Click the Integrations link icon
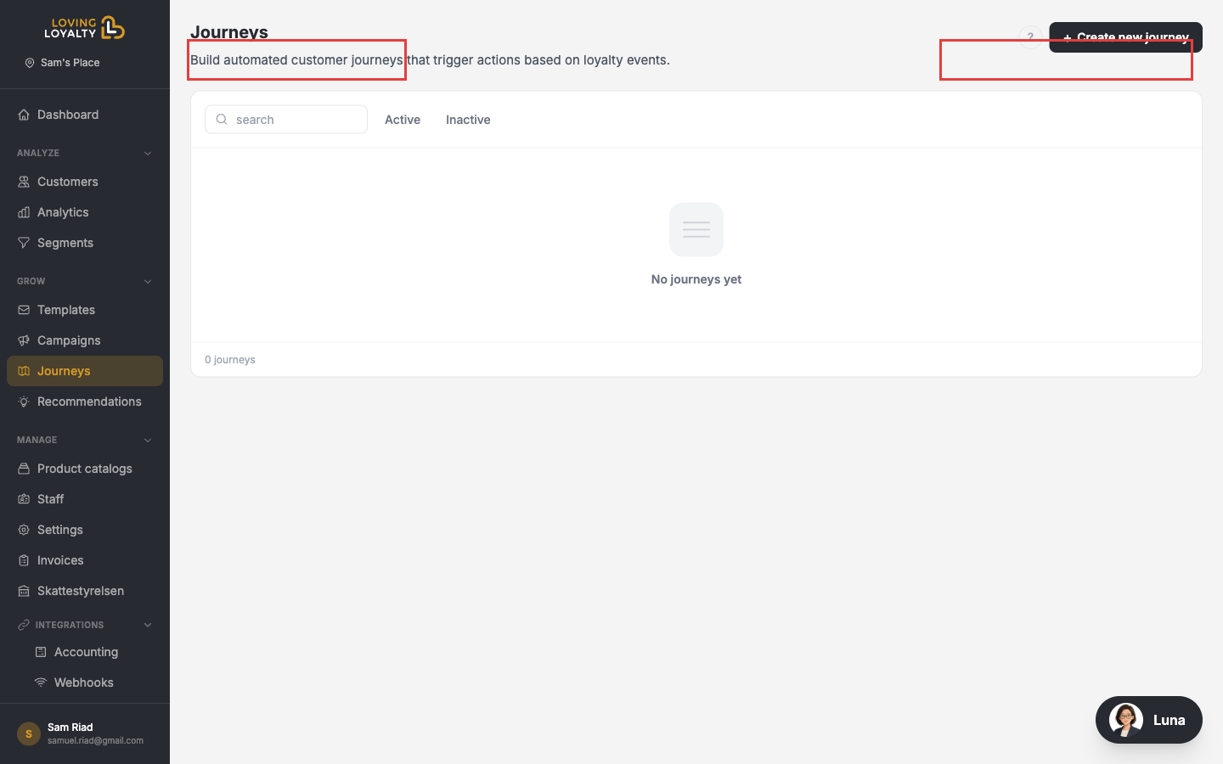This screenshot has height=764, width=1223. tap(24, 625)
